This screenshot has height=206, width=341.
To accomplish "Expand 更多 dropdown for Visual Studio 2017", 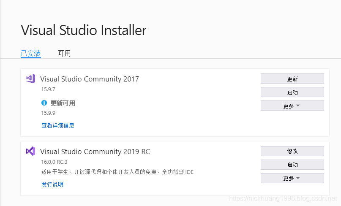I will [x=292, y=106].
